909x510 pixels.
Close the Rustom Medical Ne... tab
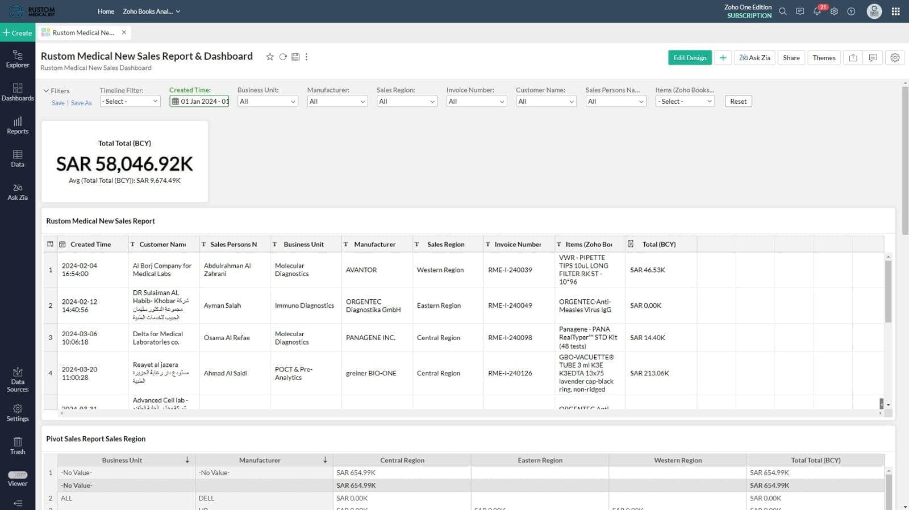[x=124, y=32]
